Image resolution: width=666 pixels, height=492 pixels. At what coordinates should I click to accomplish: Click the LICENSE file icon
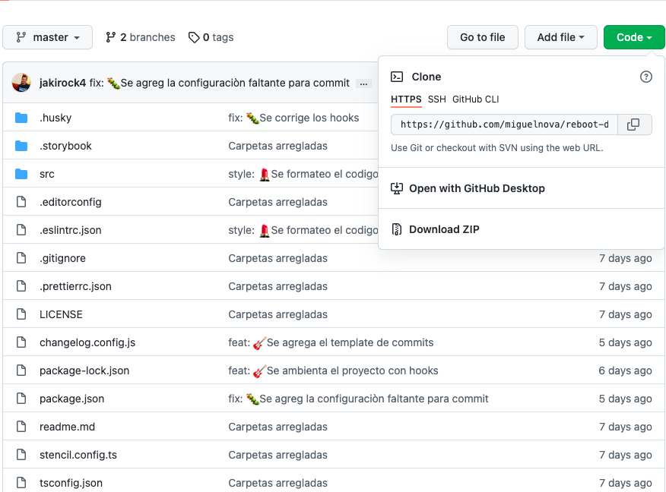point(21,314)
